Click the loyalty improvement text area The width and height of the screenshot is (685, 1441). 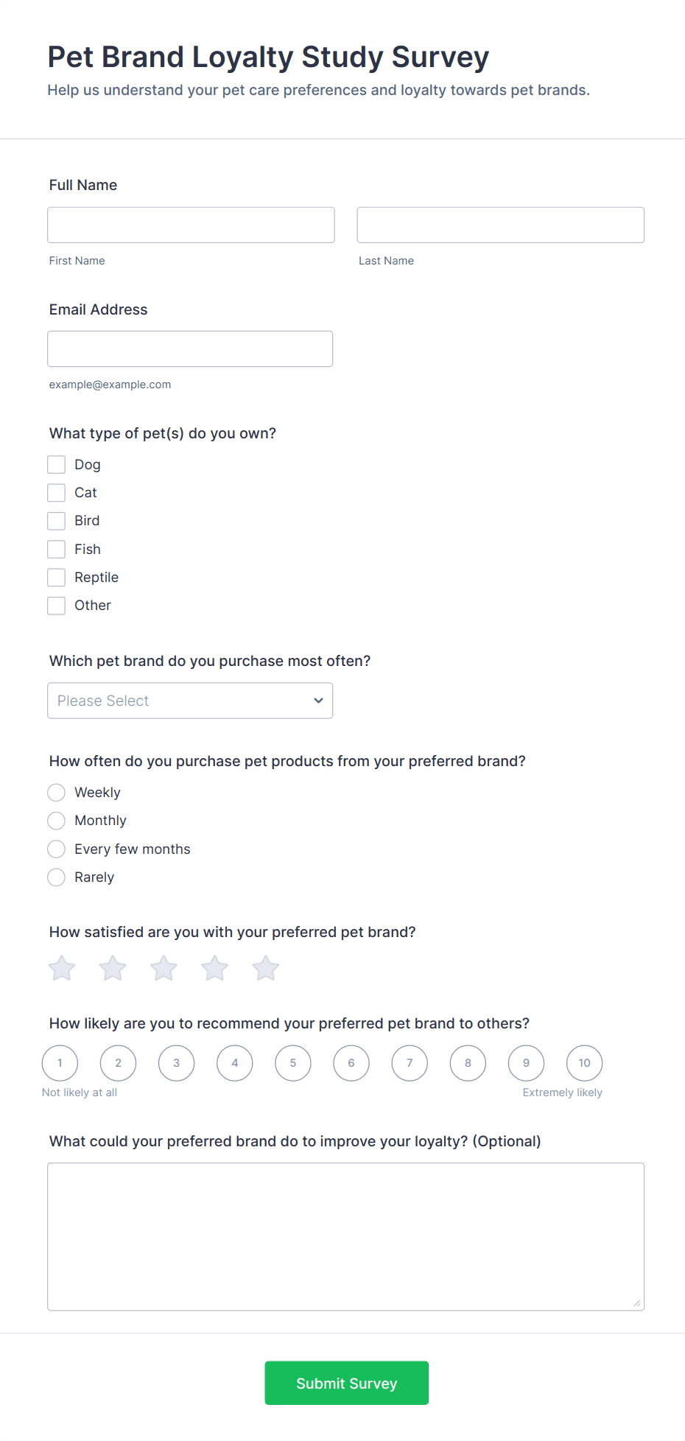tap(346, 1237)
